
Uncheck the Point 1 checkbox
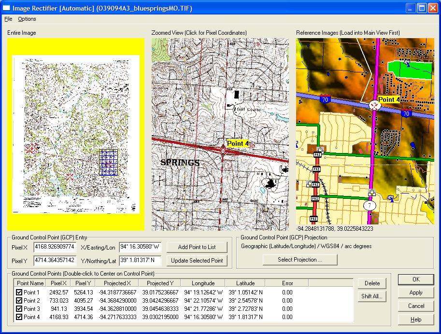(x=19, y=292)
